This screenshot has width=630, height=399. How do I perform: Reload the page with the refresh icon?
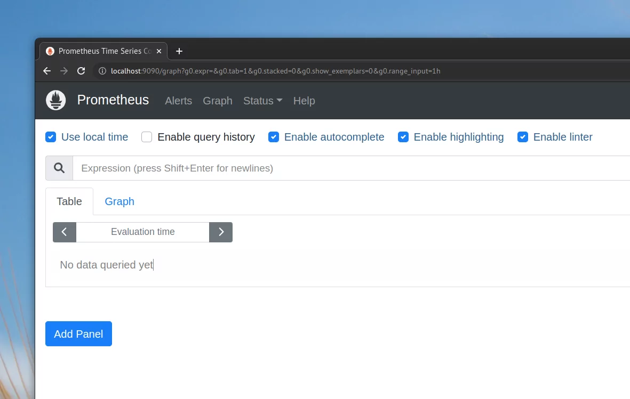(x=81, y=71)
